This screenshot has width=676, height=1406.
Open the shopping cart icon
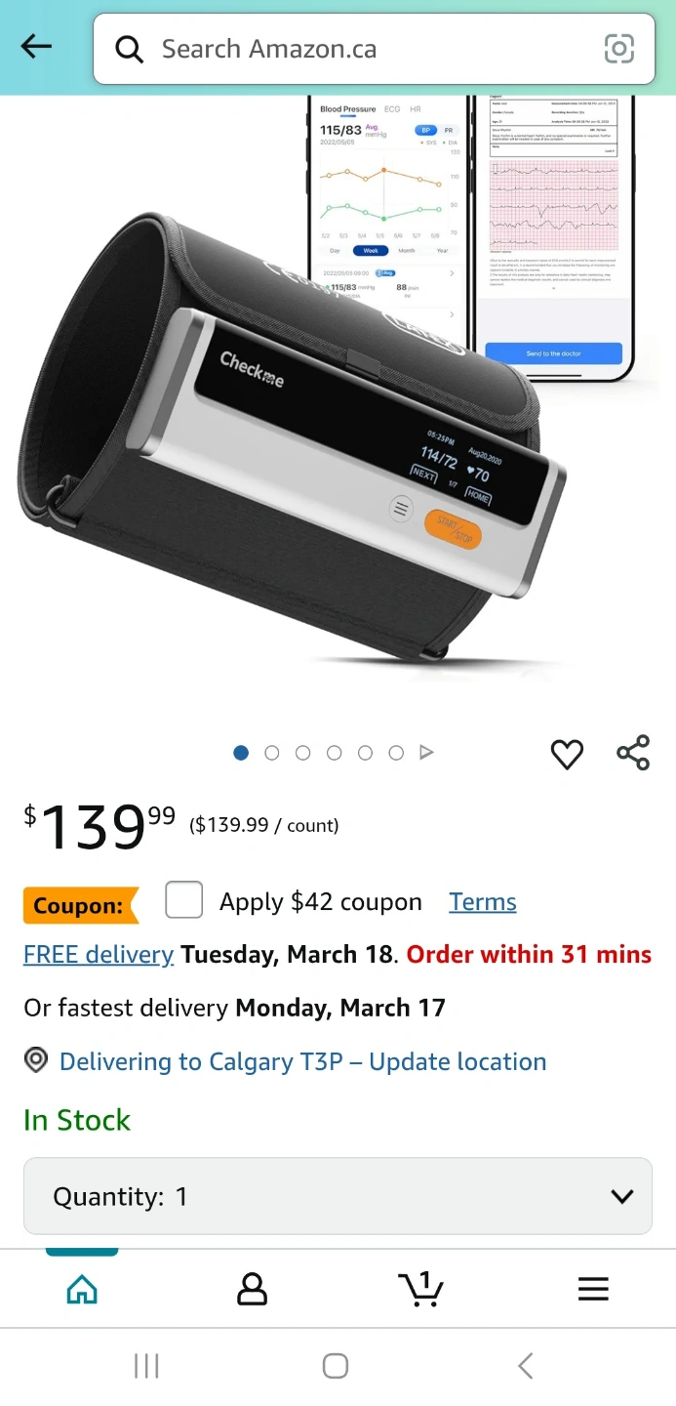pyautogui.click(x=421, y=1289)
